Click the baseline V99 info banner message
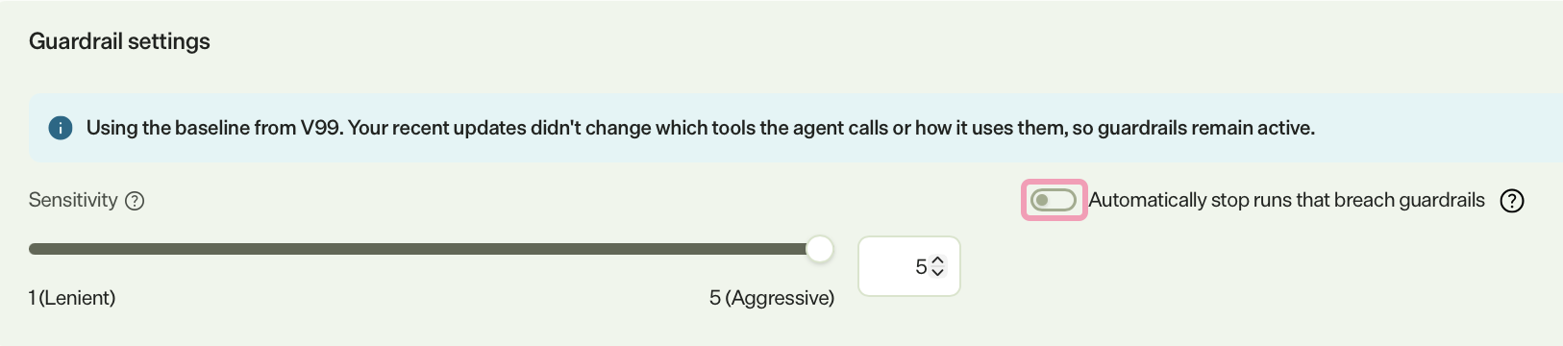This screenshot has height=346, width=1563. (700, 128)
